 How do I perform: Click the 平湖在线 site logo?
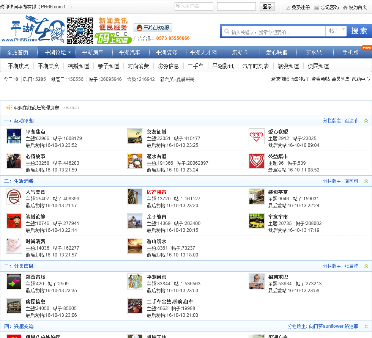33,29
